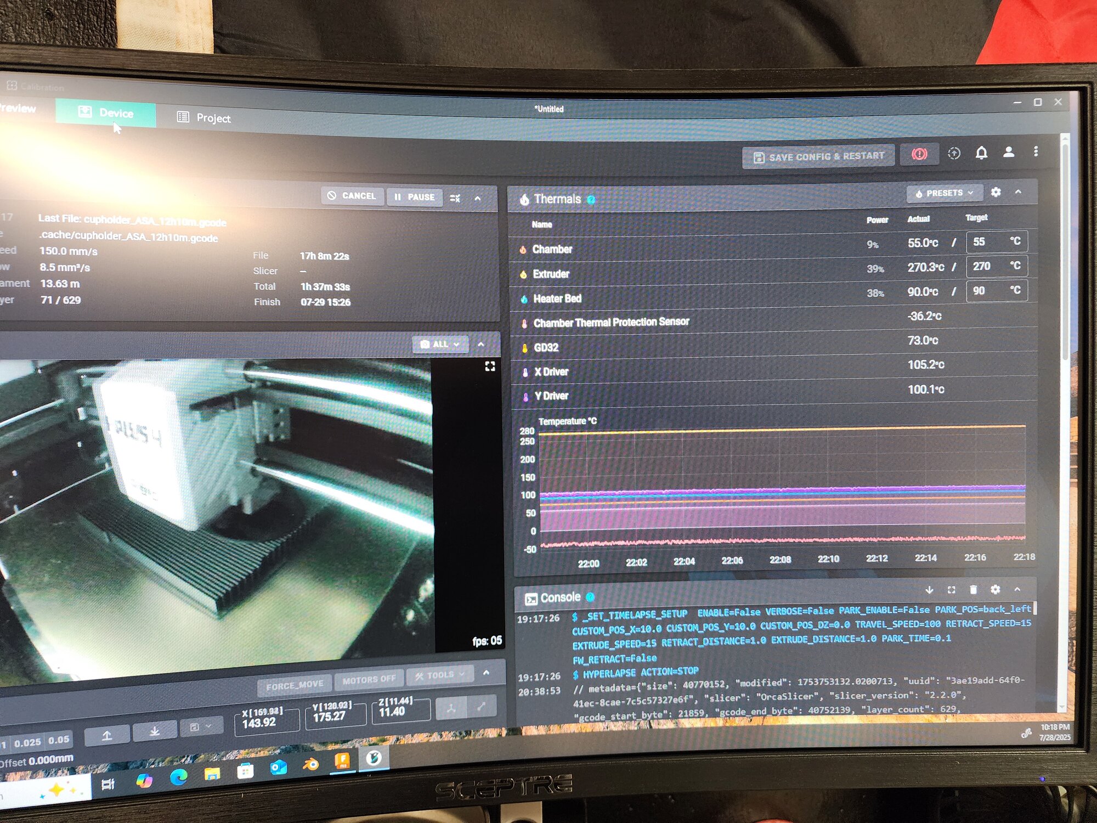The image size is (1097, 823).
Task: Collapse the Console panel
Action: (1017, 589)
